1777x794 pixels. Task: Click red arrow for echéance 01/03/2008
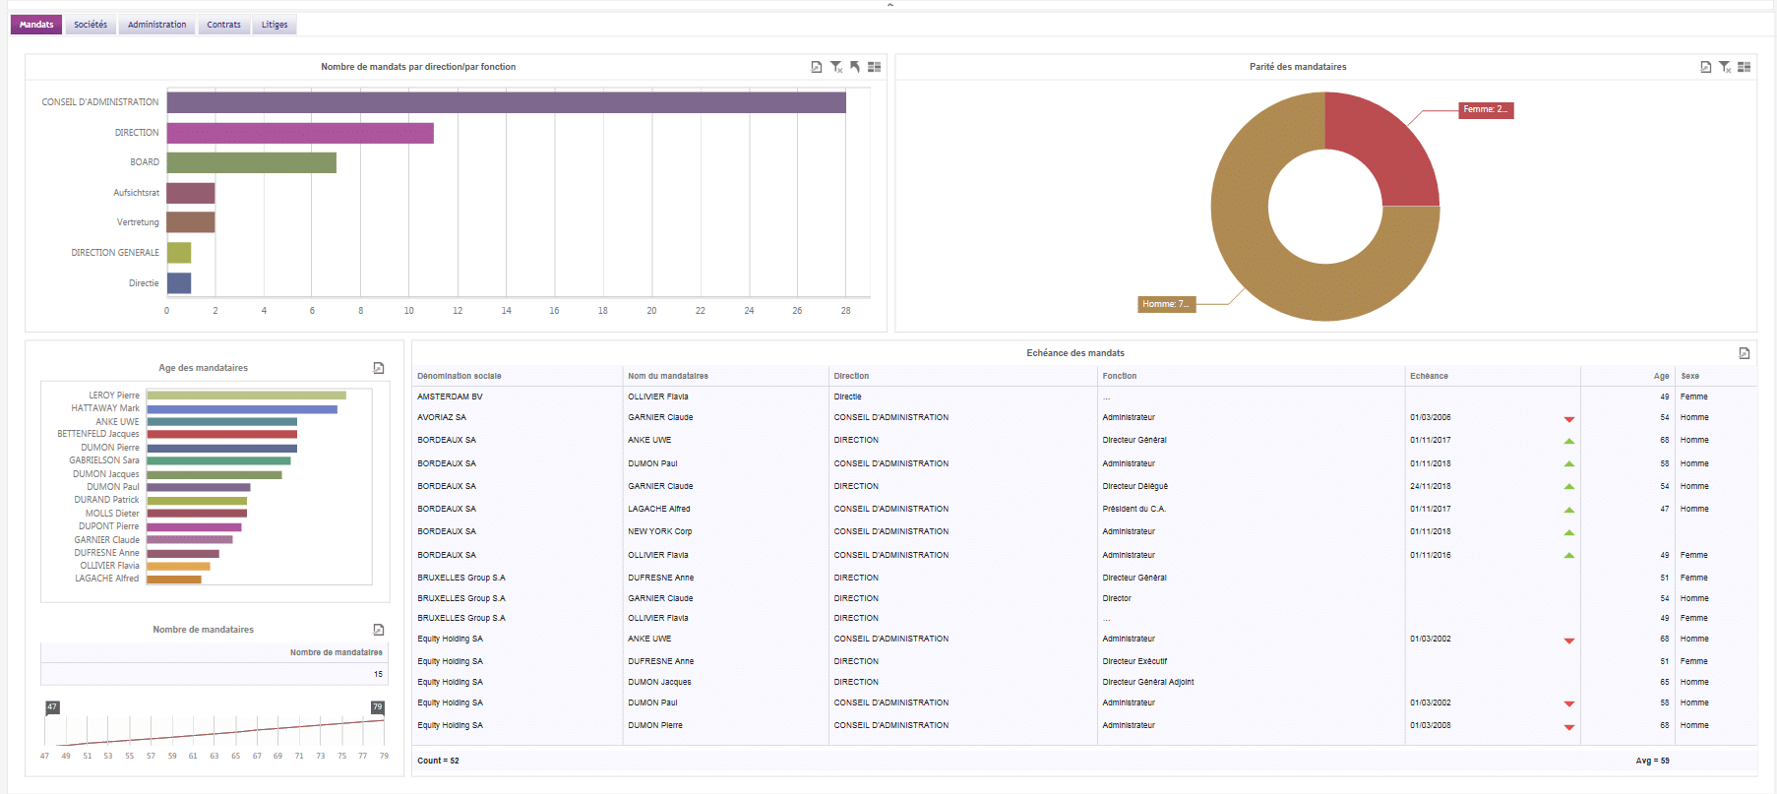pyautogui.click(x=1569, y=727)
